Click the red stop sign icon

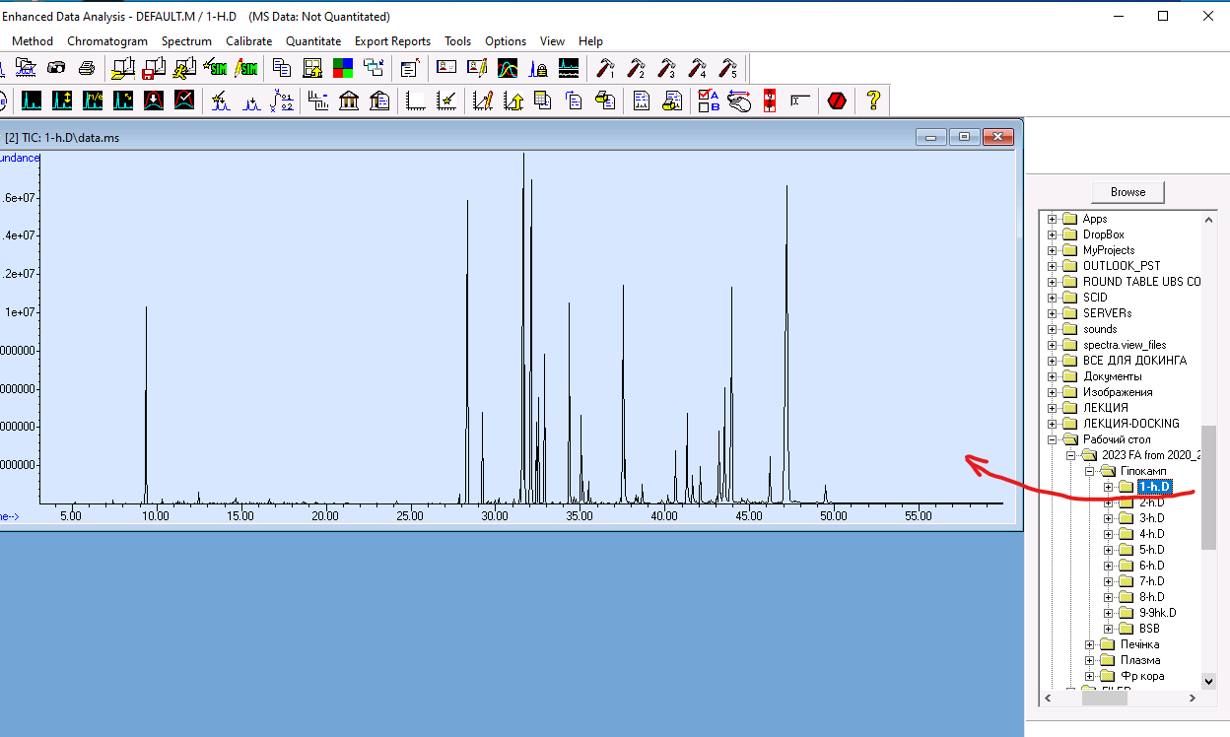pyautogui.click(x=836, y=100)
